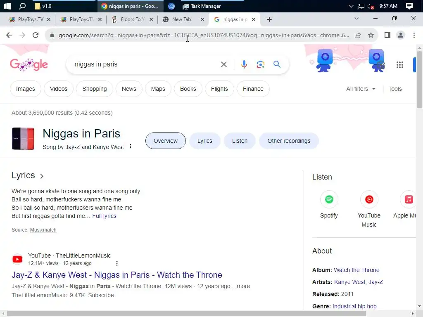Expand the All filters dropdown

[361, 89]
